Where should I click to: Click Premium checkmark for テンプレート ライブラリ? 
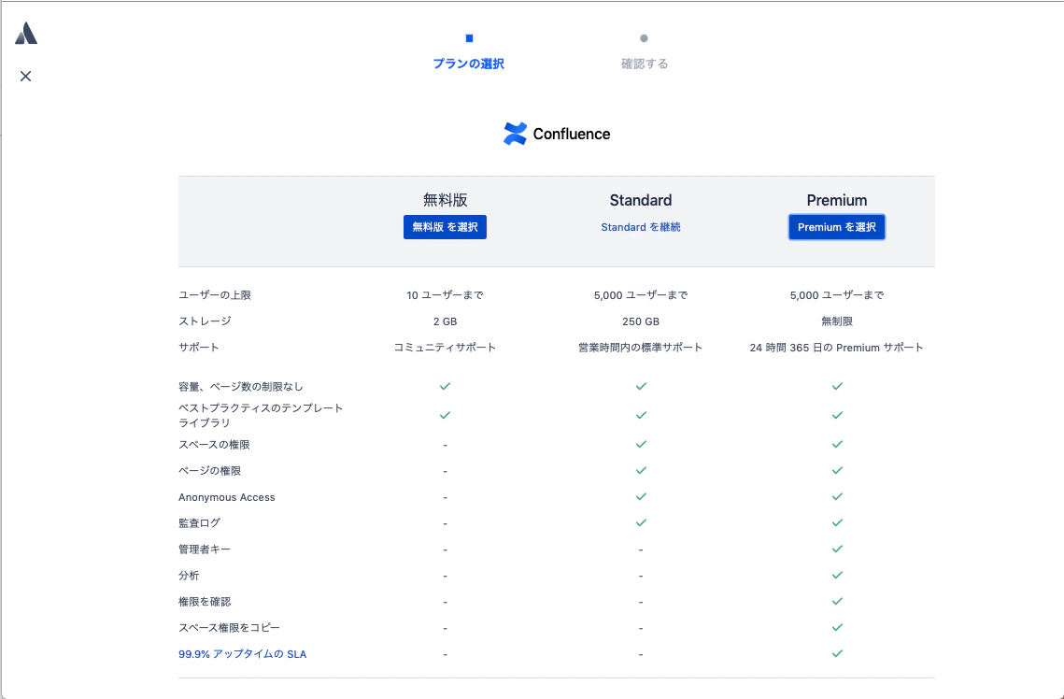[x=837, y=415]
